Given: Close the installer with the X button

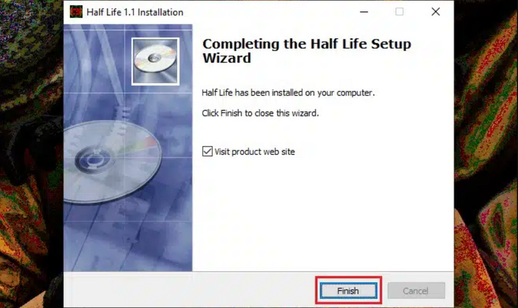Looking at the screenshot, I should coord(435,12).
